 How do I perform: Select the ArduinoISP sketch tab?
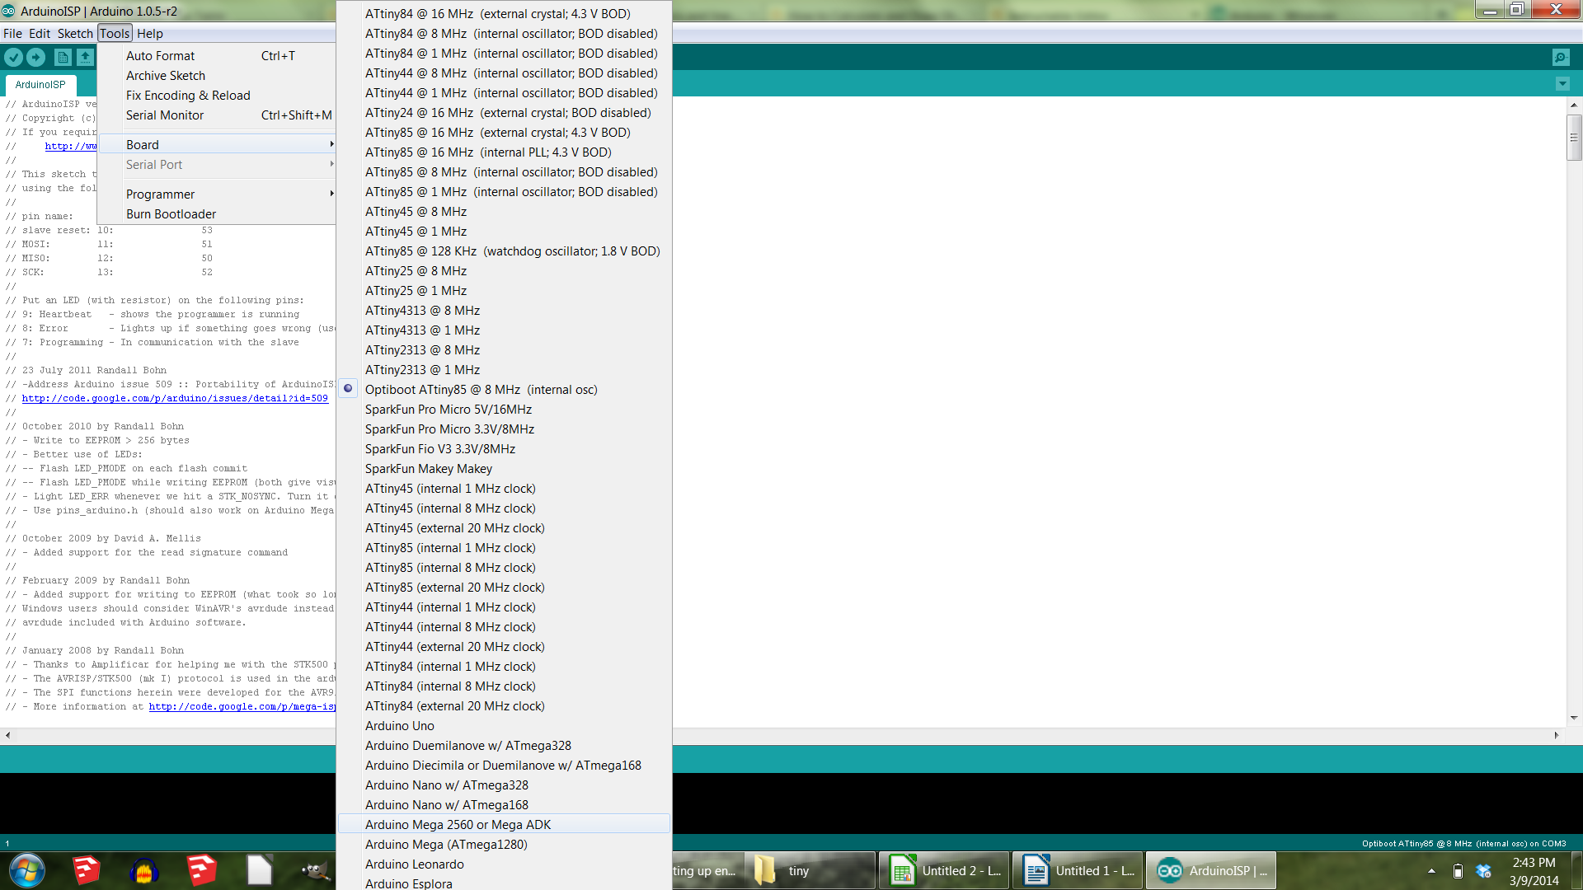[40, 85]
